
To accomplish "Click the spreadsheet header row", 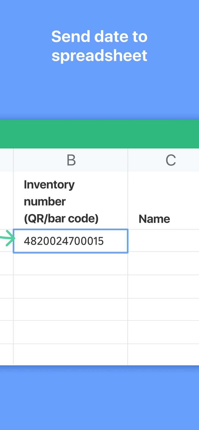I will [x=99, y=160].
